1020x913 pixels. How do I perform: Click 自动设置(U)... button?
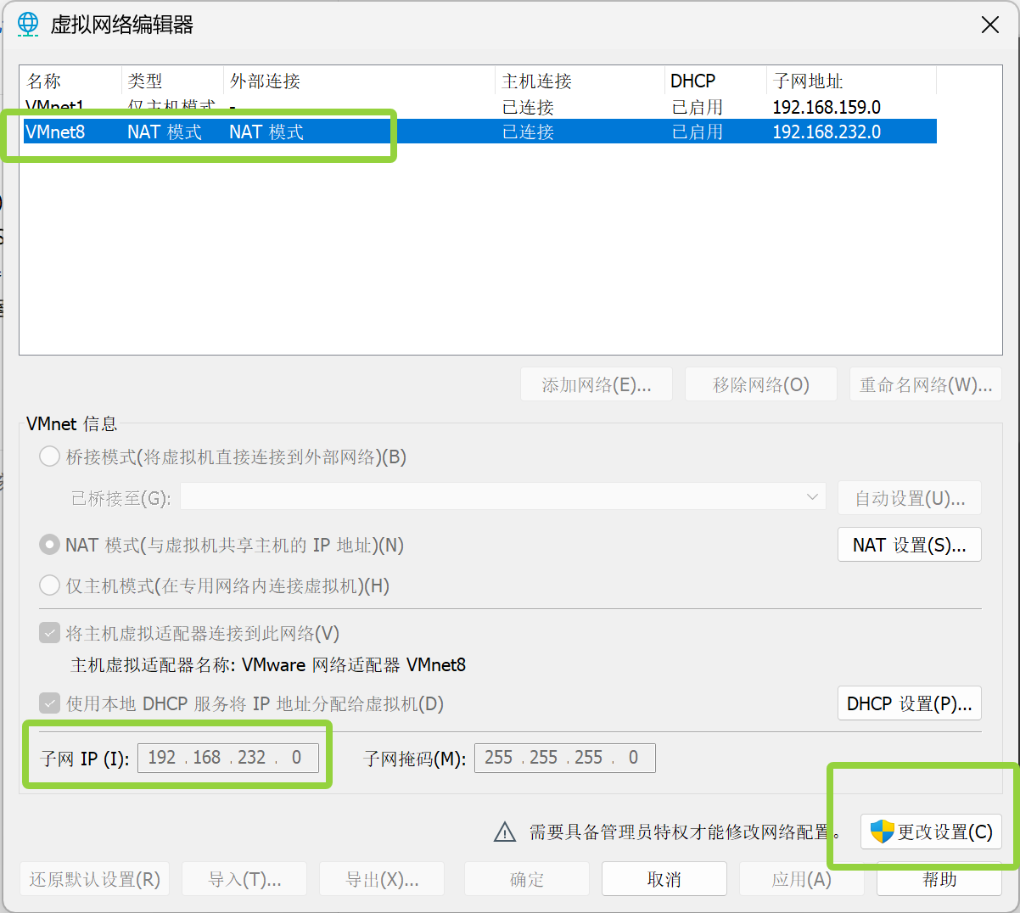[910, 498]
